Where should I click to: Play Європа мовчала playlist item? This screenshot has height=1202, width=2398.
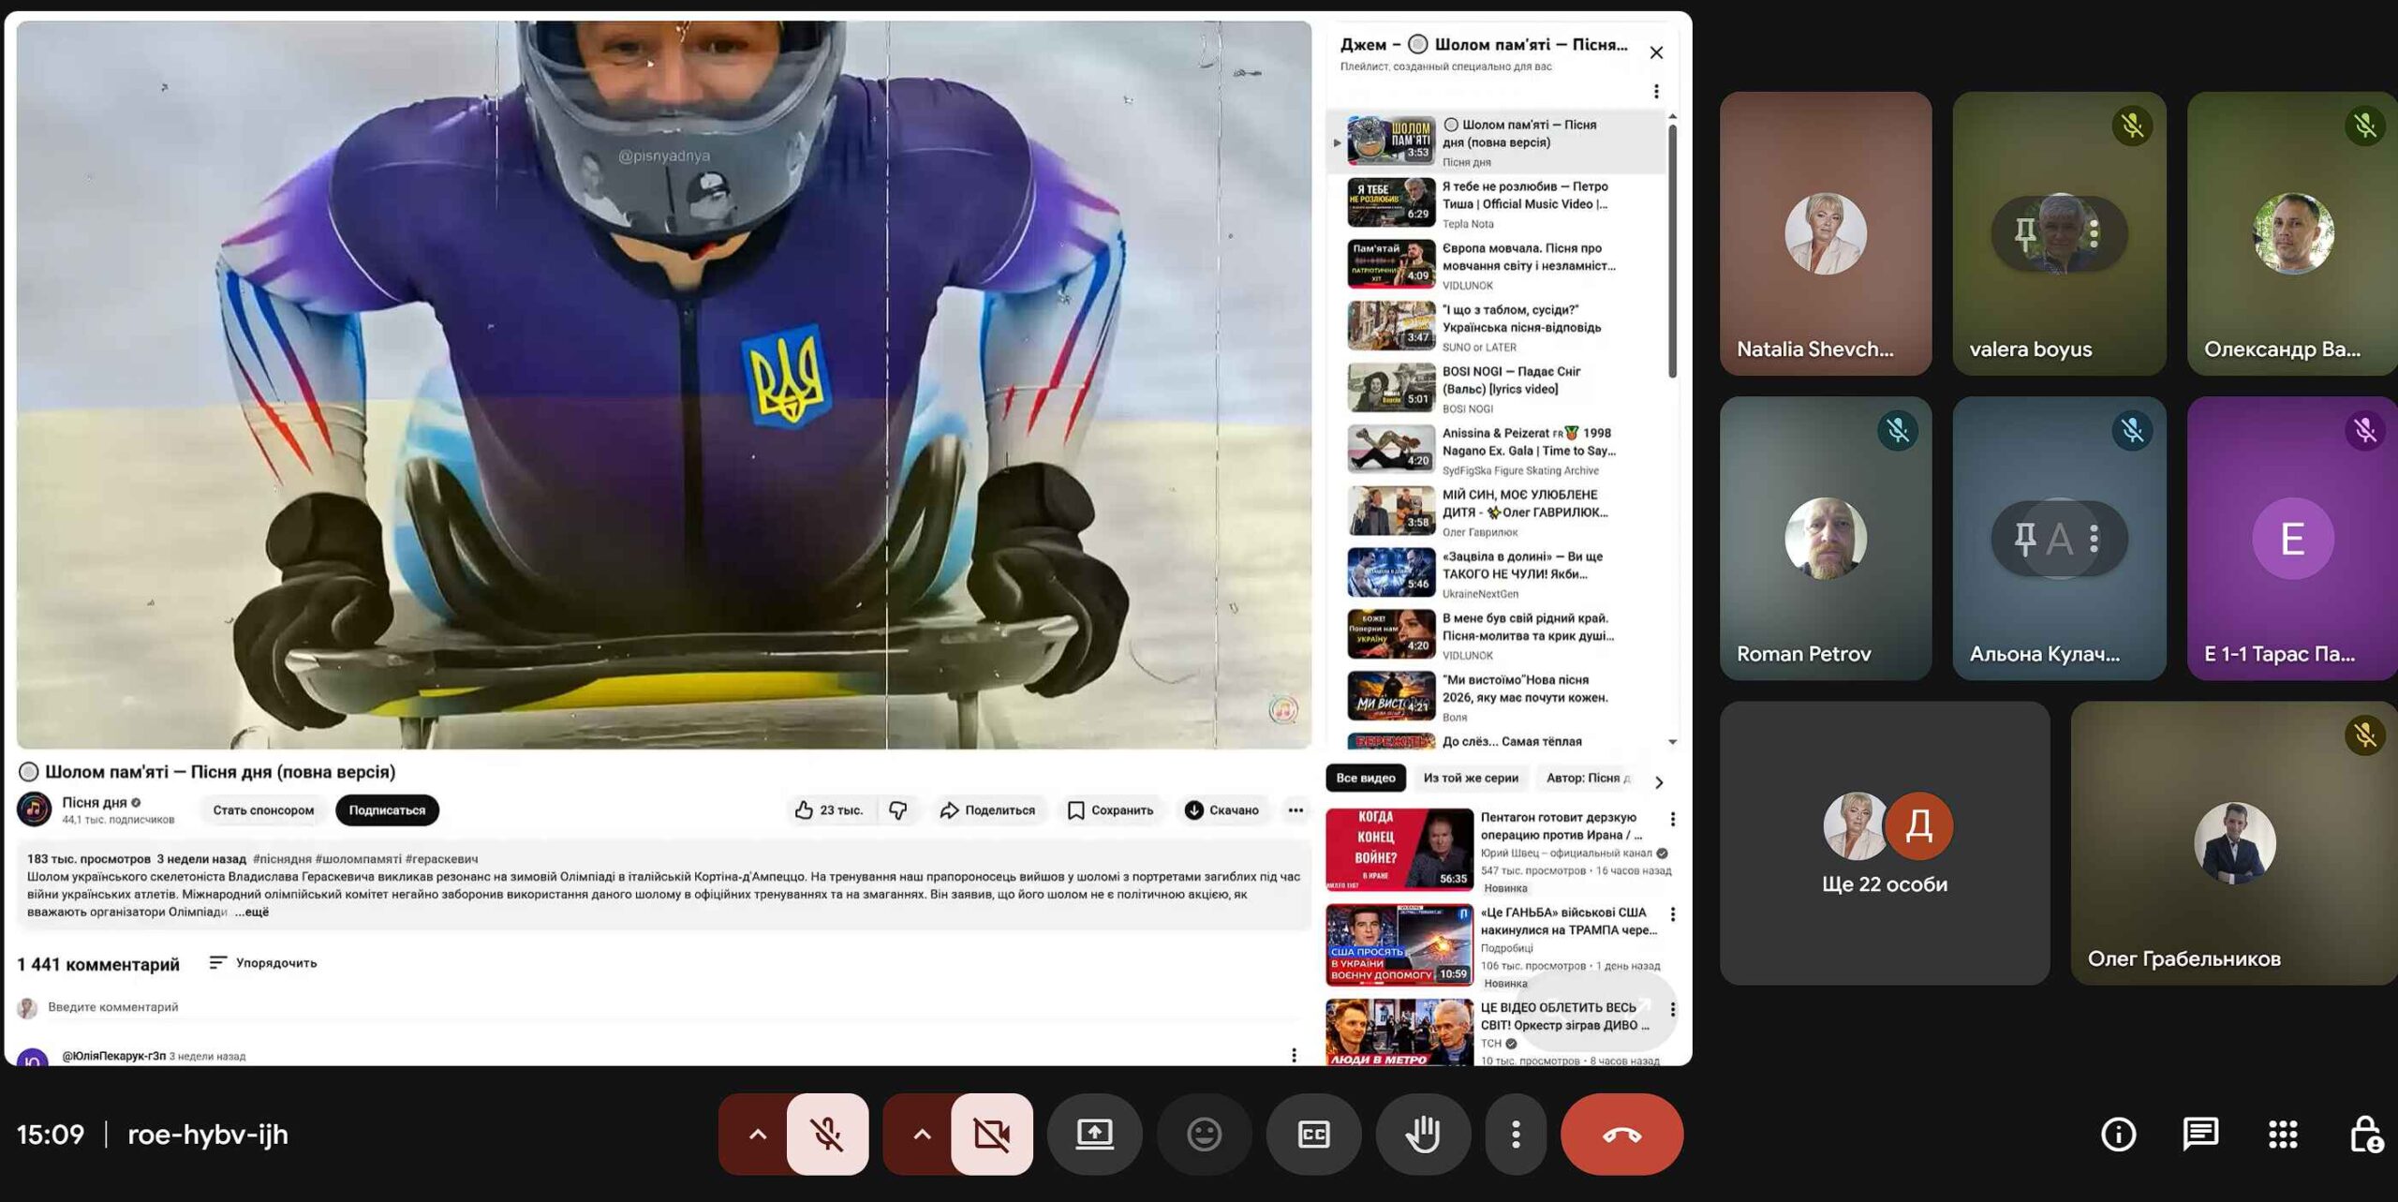pos(1496,265)
